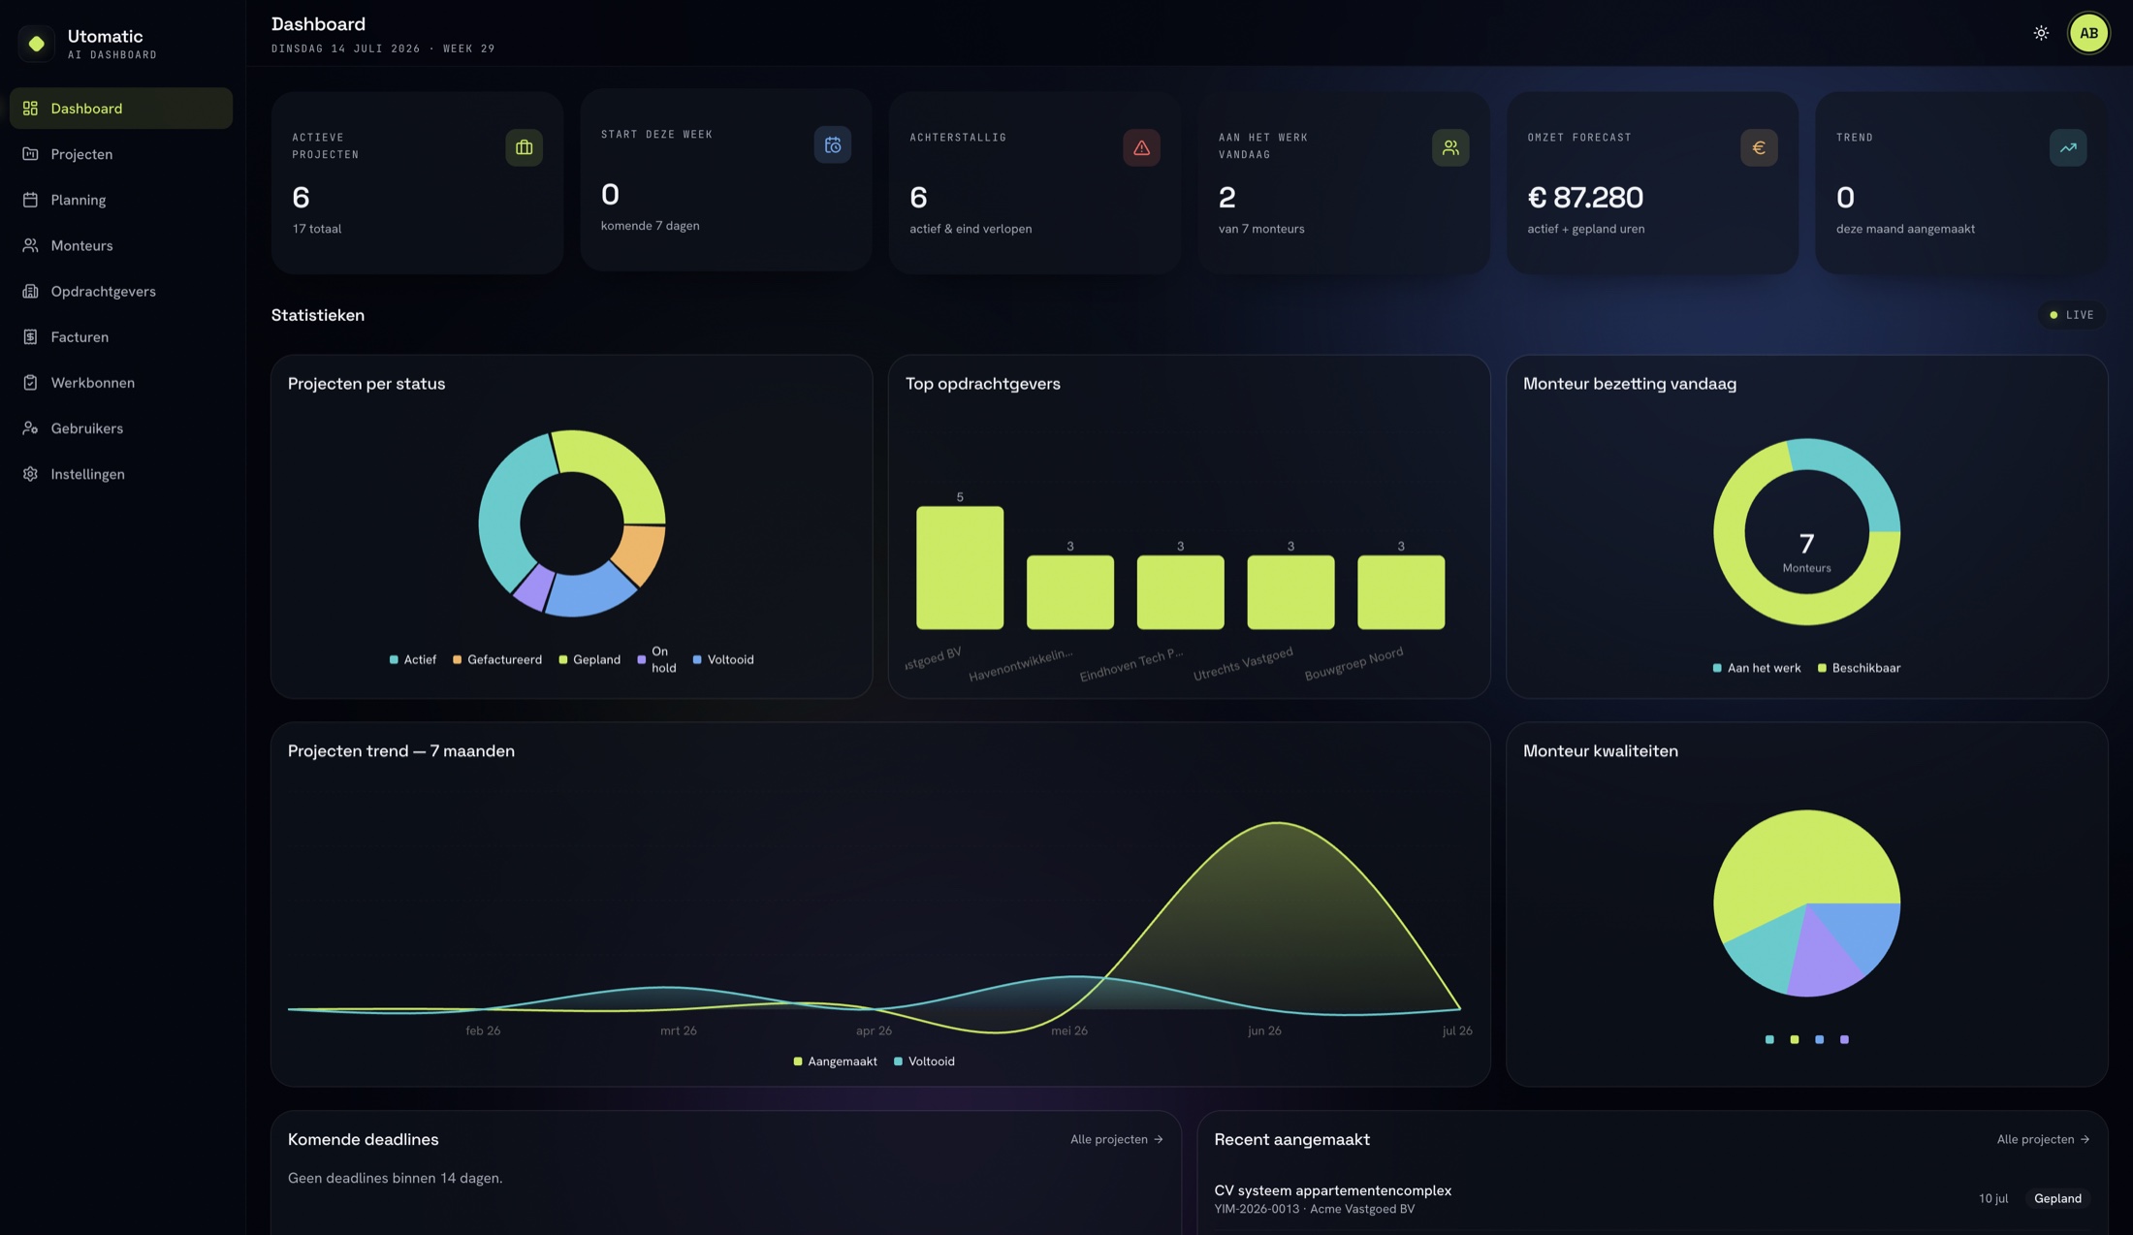Select Werkbonnen in the sidebar
This screenshot has height=1235, width=2133.
(121, 382)
